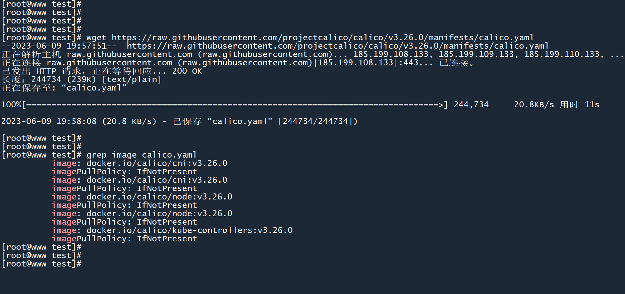Click the first docker.io/calico/node:v3.26.0 image line

159,197
